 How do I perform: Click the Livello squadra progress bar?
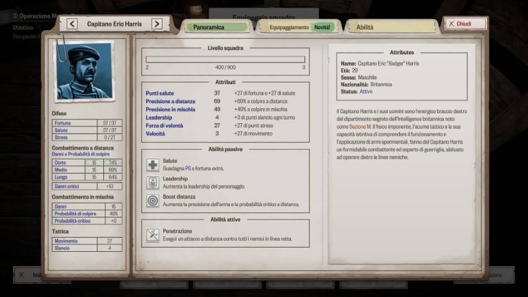[225, 59]
